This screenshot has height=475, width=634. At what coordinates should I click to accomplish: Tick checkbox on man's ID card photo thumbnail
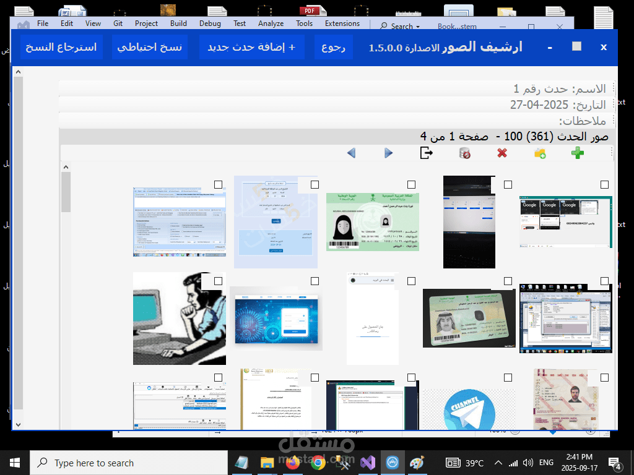pyautogui.click(x=508, y=281)
